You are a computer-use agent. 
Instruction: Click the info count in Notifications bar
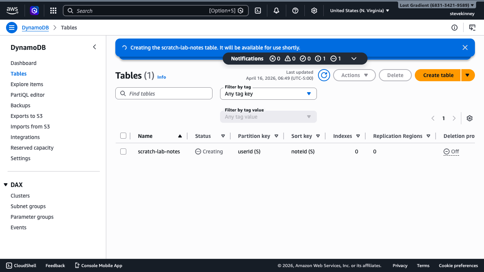[x=320, y=59]
